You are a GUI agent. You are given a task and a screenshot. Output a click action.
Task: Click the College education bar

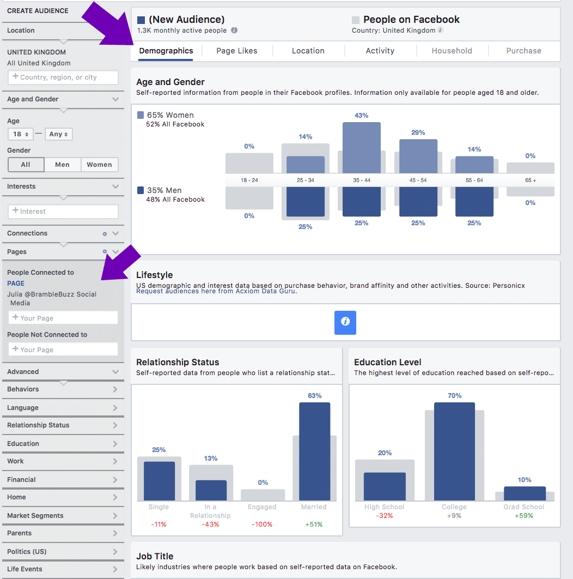coord(455,451)
